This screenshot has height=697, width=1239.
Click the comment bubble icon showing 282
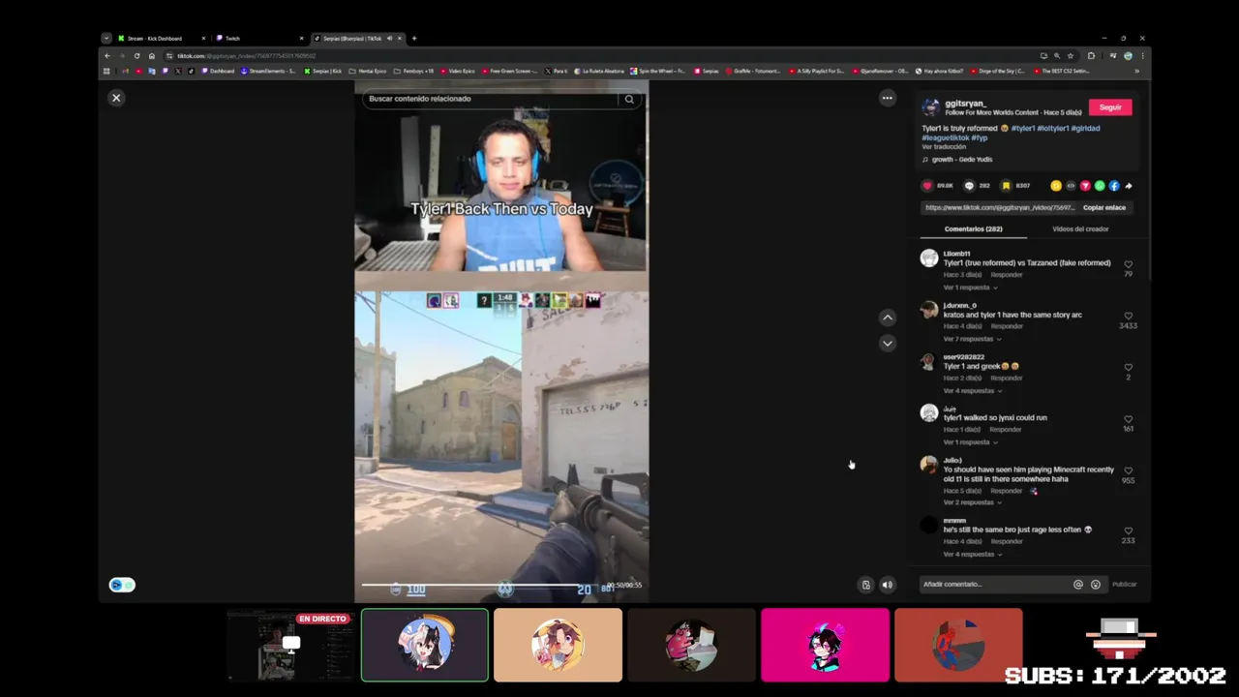[x=969, y=186]
